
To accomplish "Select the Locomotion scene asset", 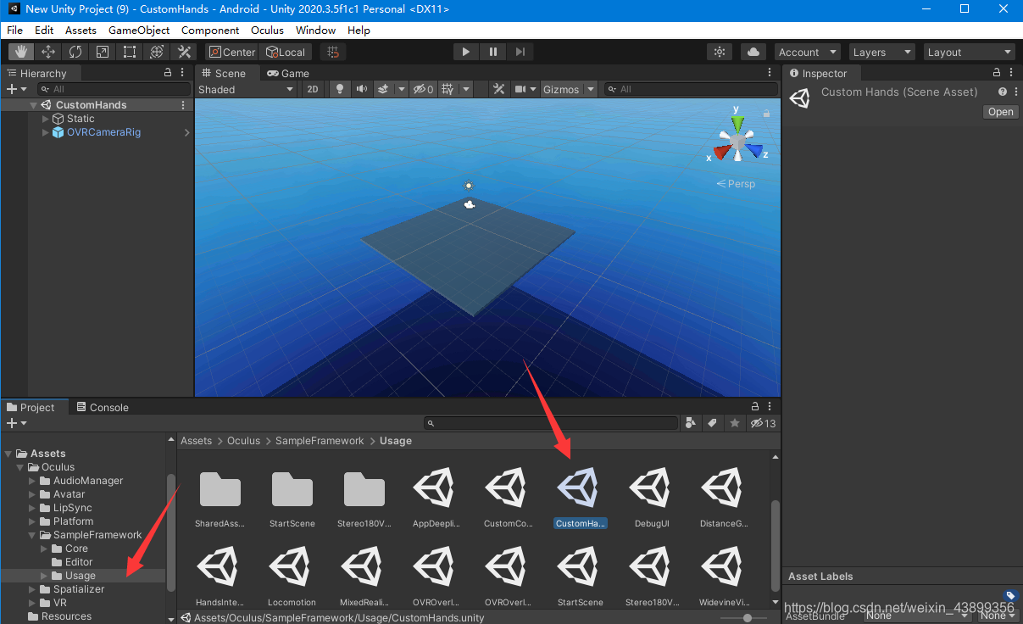I will (x=292, y=577).
